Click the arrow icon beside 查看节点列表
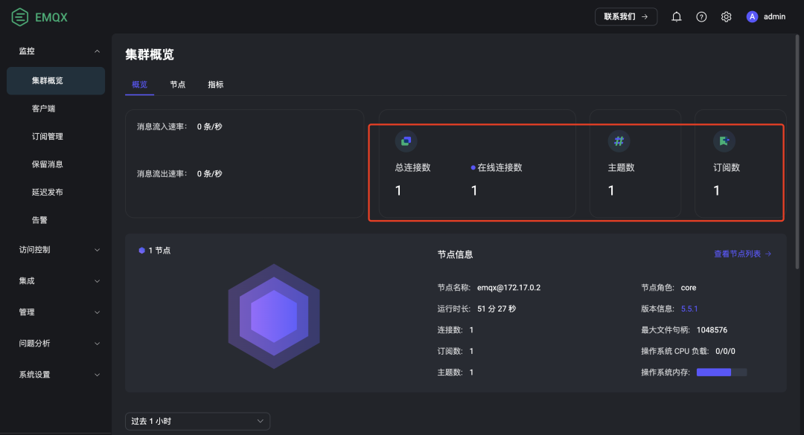804x435 pixels. coord(768,253)
